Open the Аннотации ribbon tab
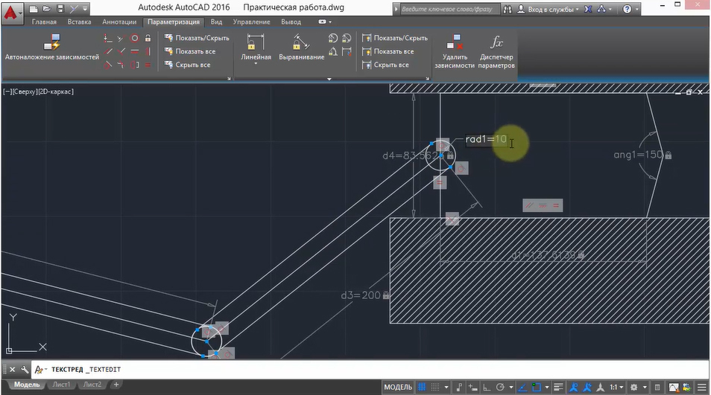The width and height of the screenshot is (711, 395). [119, 22]
